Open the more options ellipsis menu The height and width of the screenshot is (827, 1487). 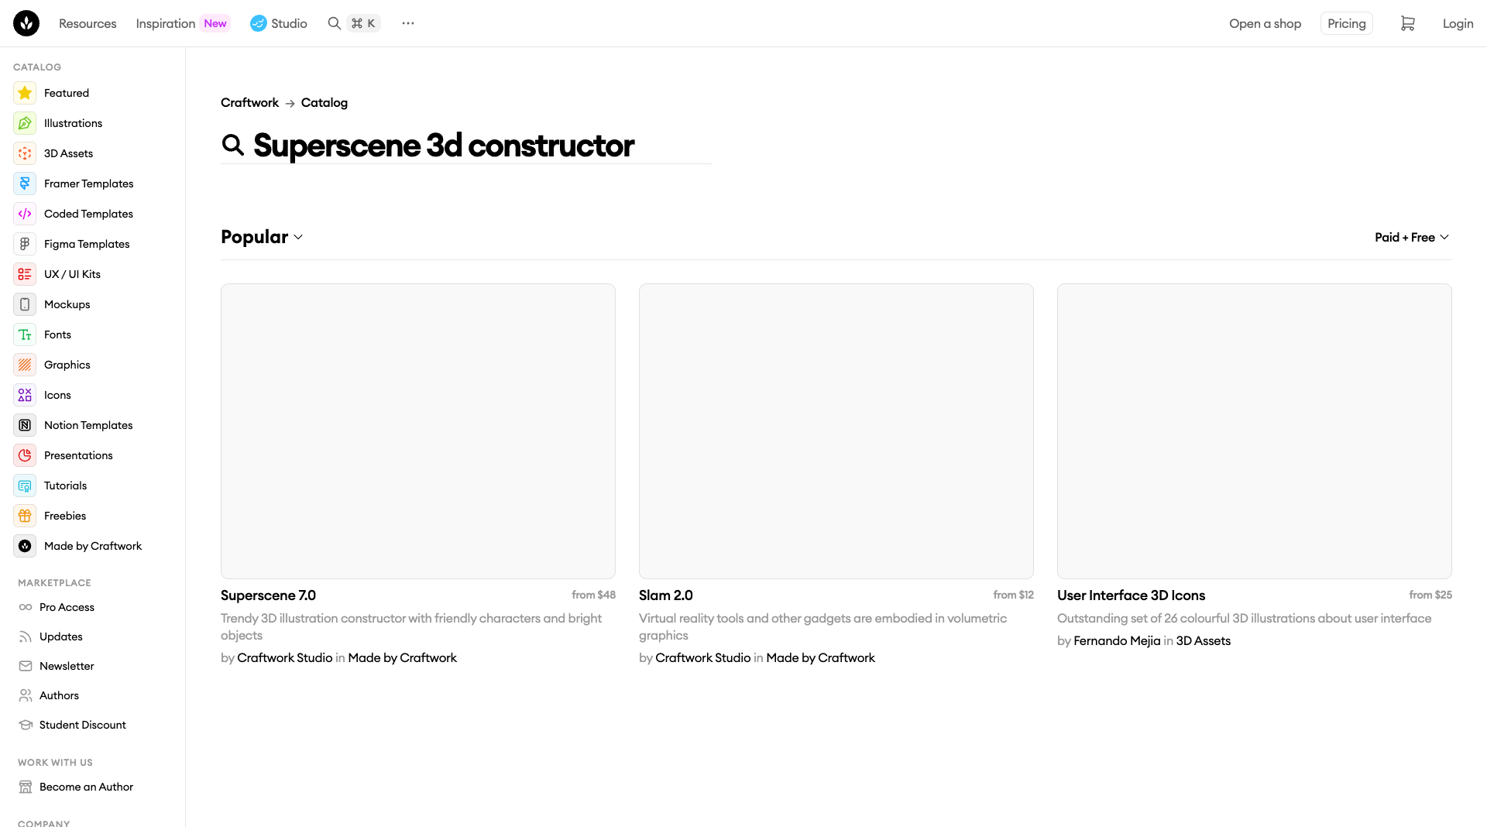[408, 23]
